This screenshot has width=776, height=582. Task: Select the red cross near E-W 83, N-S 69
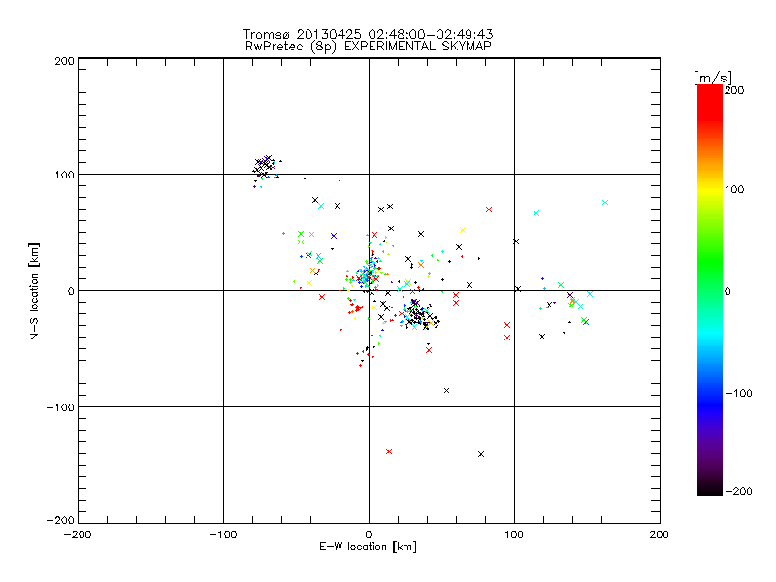click(x=489, y=210)
